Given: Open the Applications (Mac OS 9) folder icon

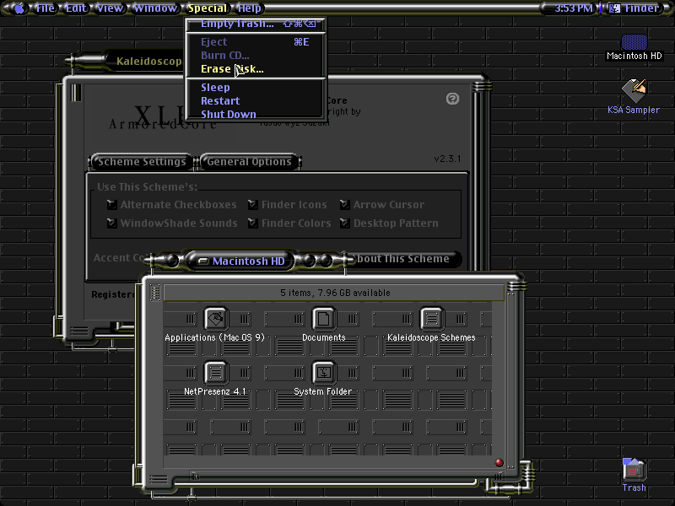Looking at the screenshot, I should (x=216, y=319).
